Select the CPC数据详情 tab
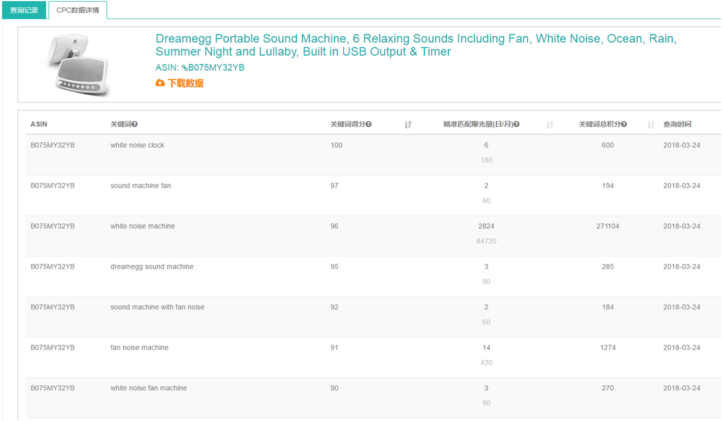Image resolution: width=722 pixels, height=421 pixels. pyautogui.click(x=78, y=10)
